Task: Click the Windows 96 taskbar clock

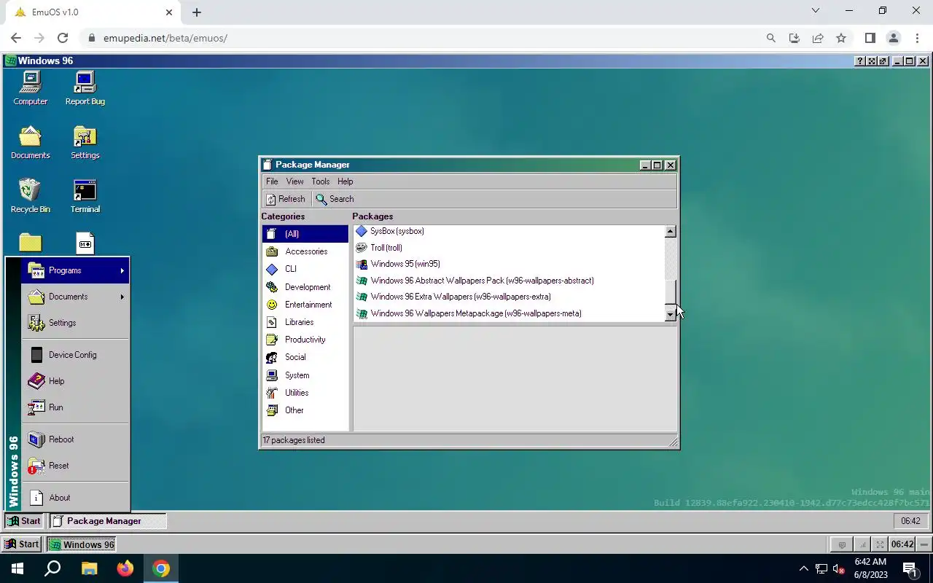Action: pyautogui.click(x=910, y=521)
